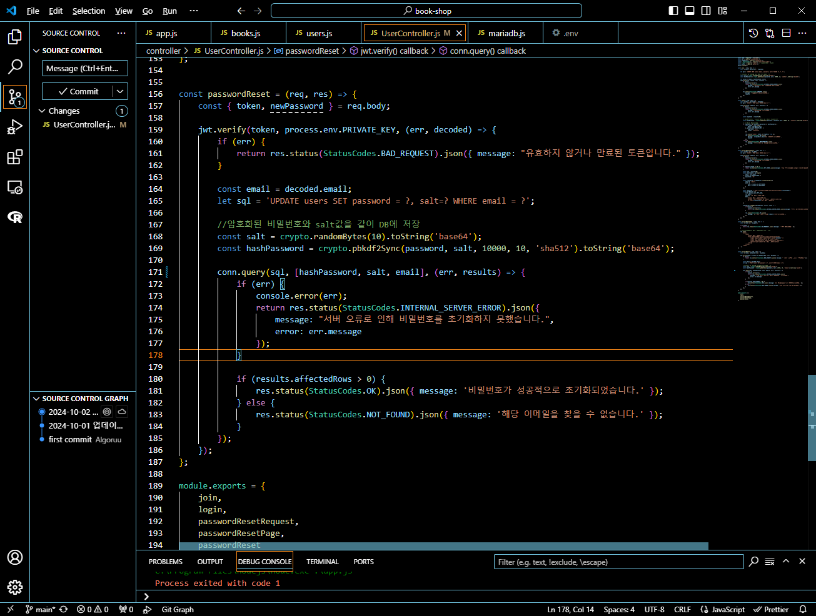Click the target icon on 2024-10-02 commit
This screenshot has width=816, height=616.
click(107, 412)
